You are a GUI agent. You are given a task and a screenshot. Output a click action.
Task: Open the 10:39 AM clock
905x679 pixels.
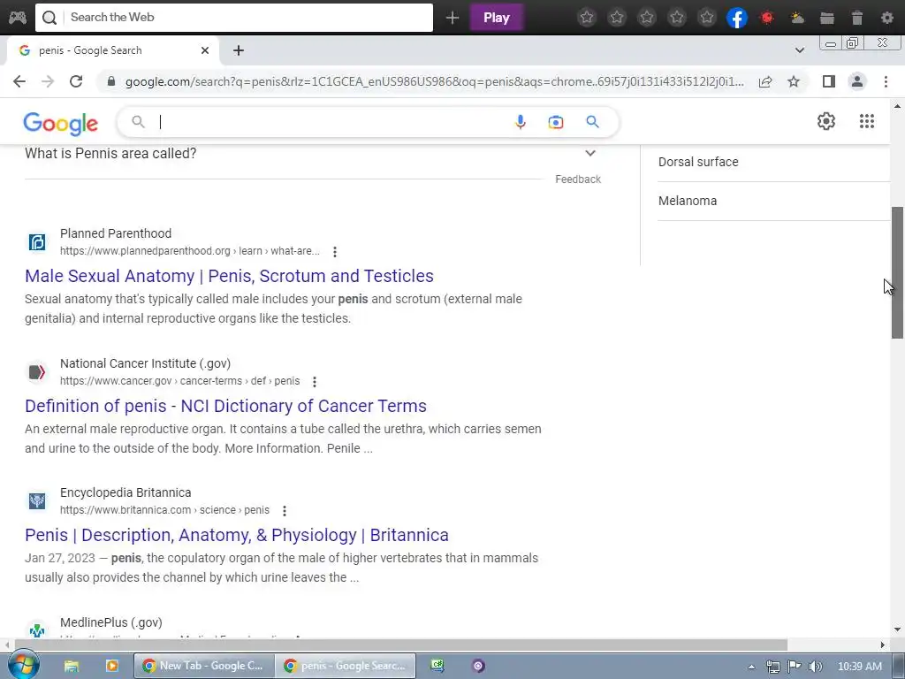(x=859, y=667)
